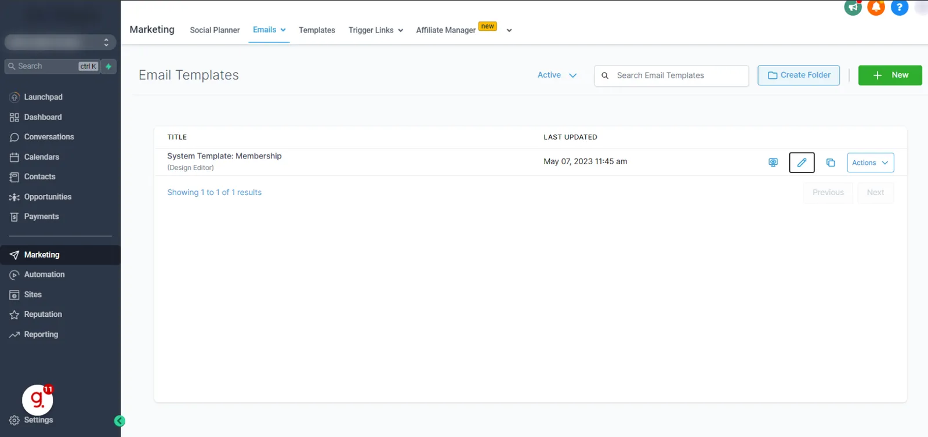Click the Reputation star icon
The image size is (928, 437).
(14, 315)
